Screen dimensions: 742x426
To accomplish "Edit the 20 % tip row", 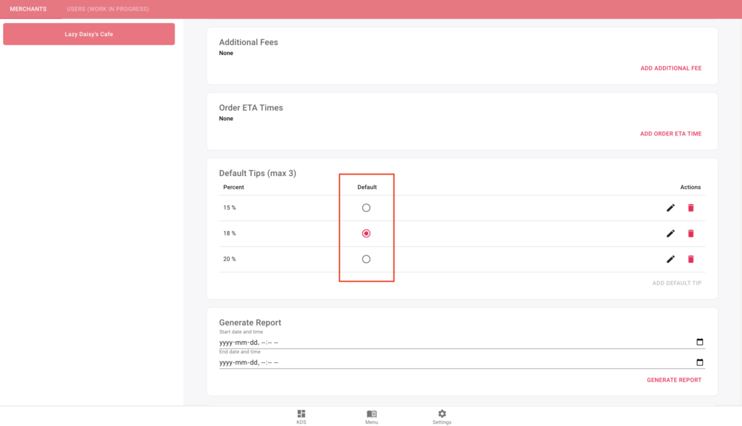I will click(670, 259).
